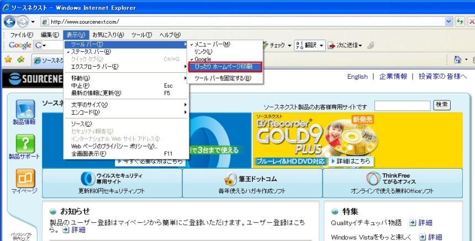This screenshot has width=475, height=241.
Task: Click the 翻訳 translate toolbar button
Action: pos(307,45)
